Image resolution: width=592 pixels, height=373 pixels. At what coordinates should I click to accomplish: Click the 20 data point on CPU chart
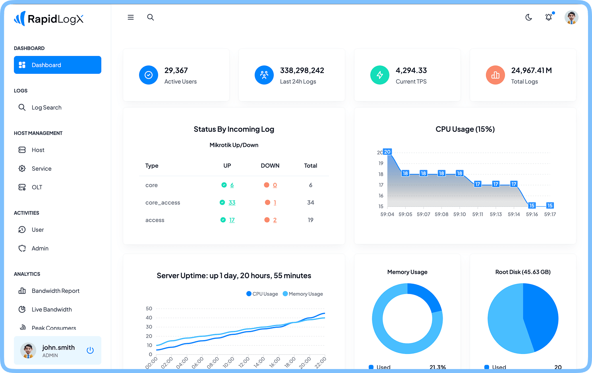pyautogui.click(x=387, y=152)
